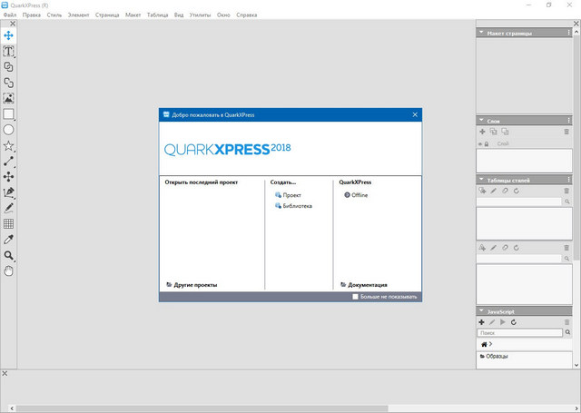581x413 pixels.
Task: Create a new 'Библиотека' in welcome dialog
Action: tap(293, 206)
